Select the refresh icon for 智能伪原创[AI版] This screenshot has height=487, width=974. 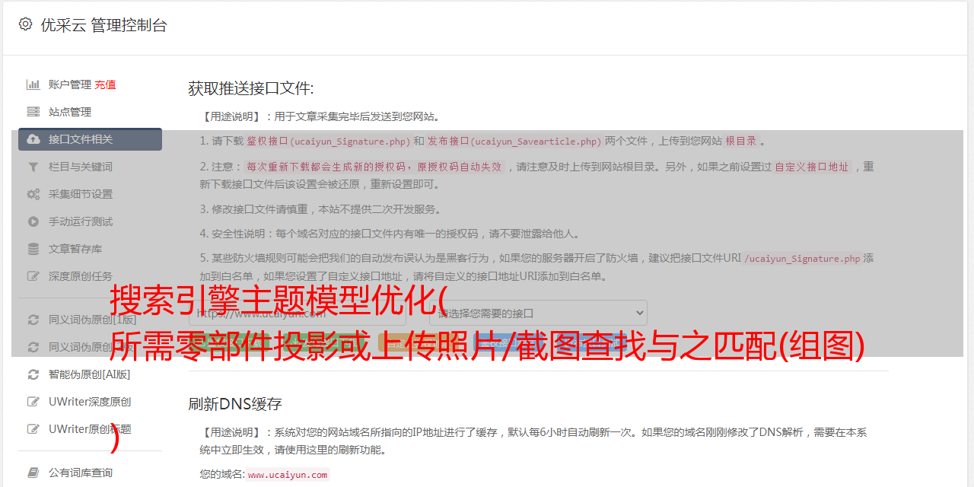pos(33,374)
